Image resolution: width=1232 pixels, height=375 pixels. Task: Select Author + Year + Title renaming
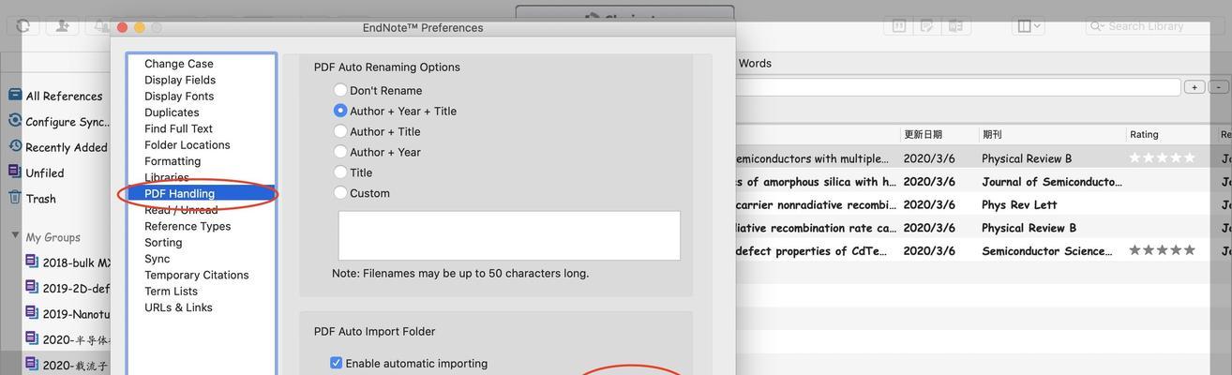click(x=340, y=111)
